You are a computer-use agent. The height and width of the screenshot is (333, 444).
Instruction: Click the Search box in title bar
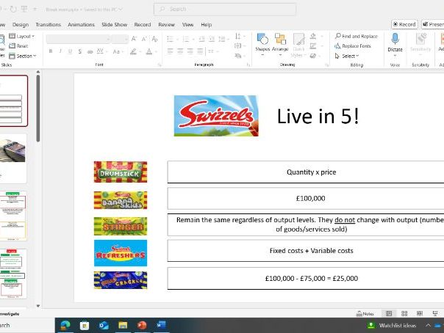225,9
